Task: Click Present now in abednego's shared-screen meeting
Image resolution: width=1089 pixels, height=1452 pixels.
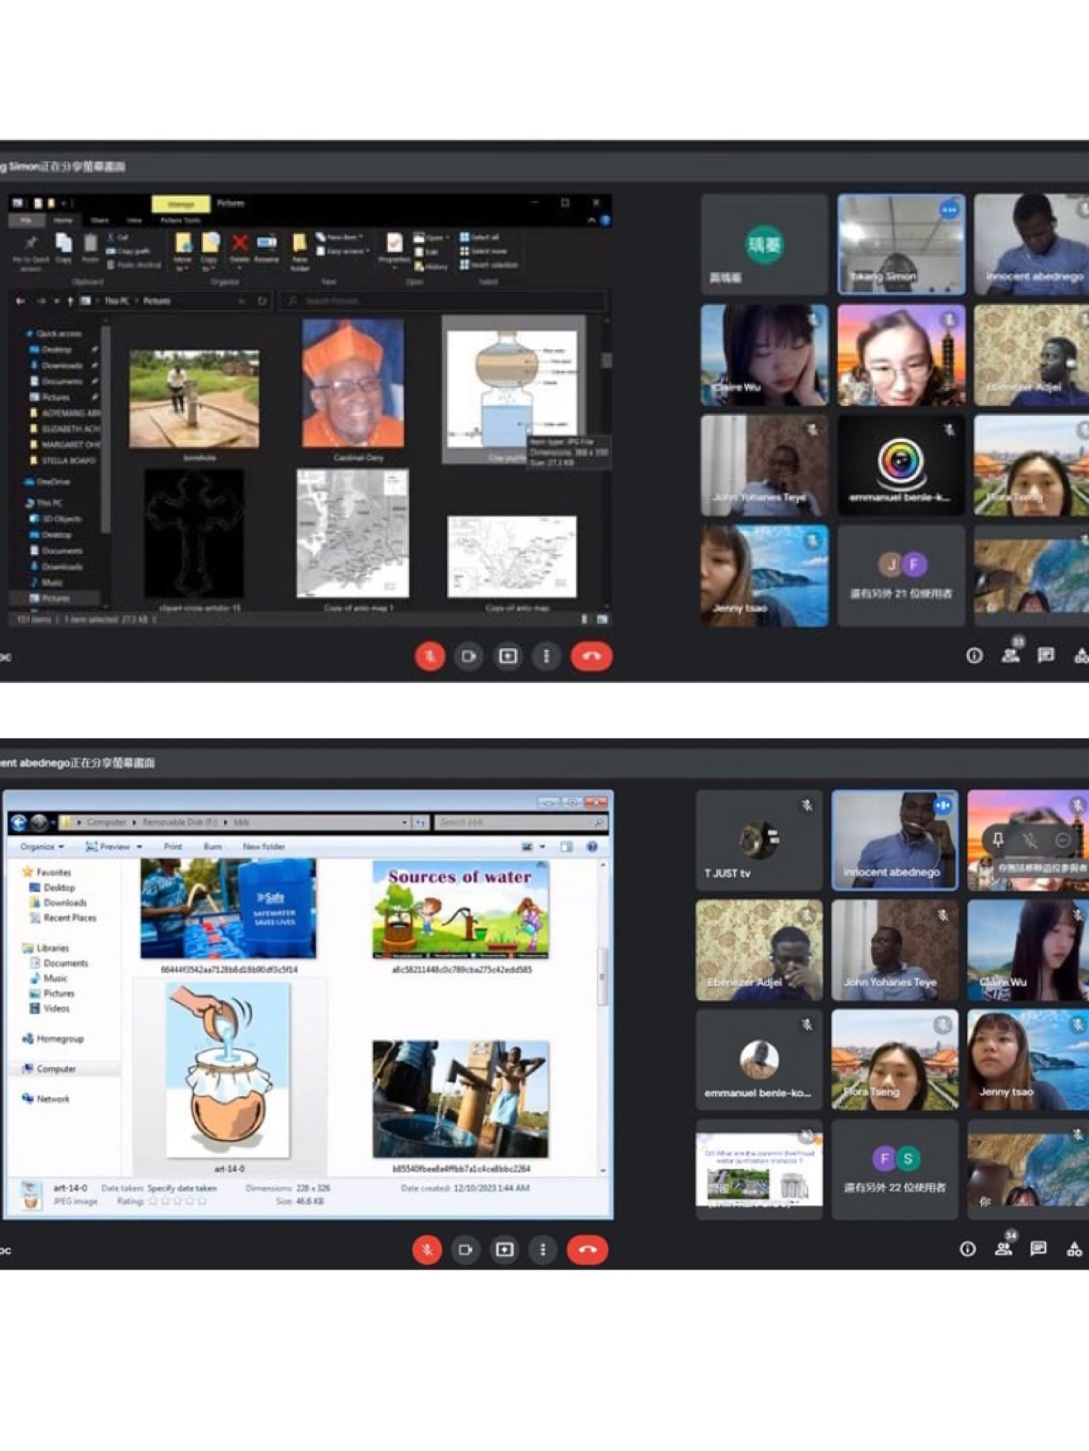Action: tap(504, 1250)
